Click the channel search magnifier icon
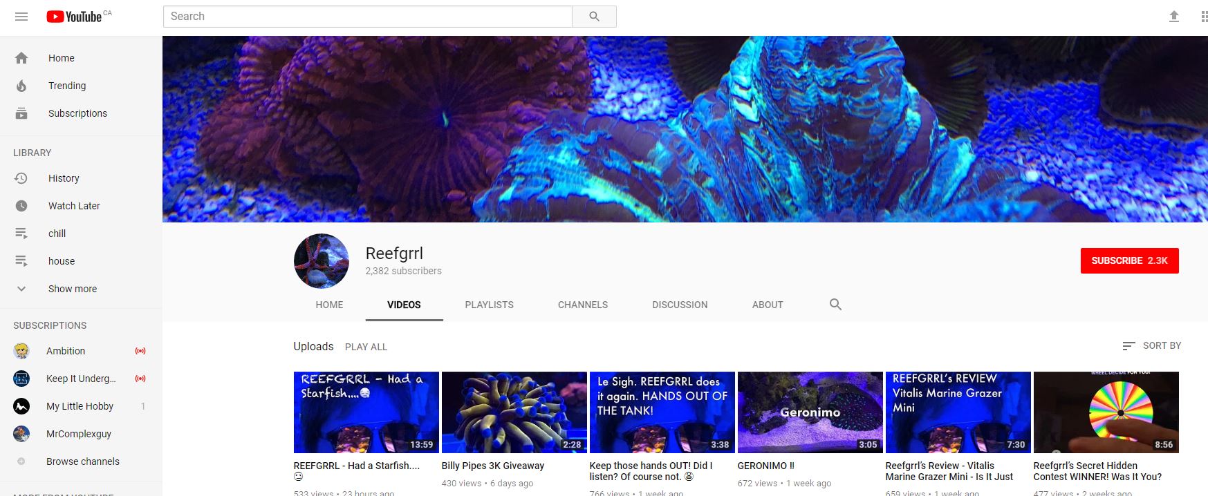The height and width of the screenshot is (496, 1208). (x=835, y=305)
